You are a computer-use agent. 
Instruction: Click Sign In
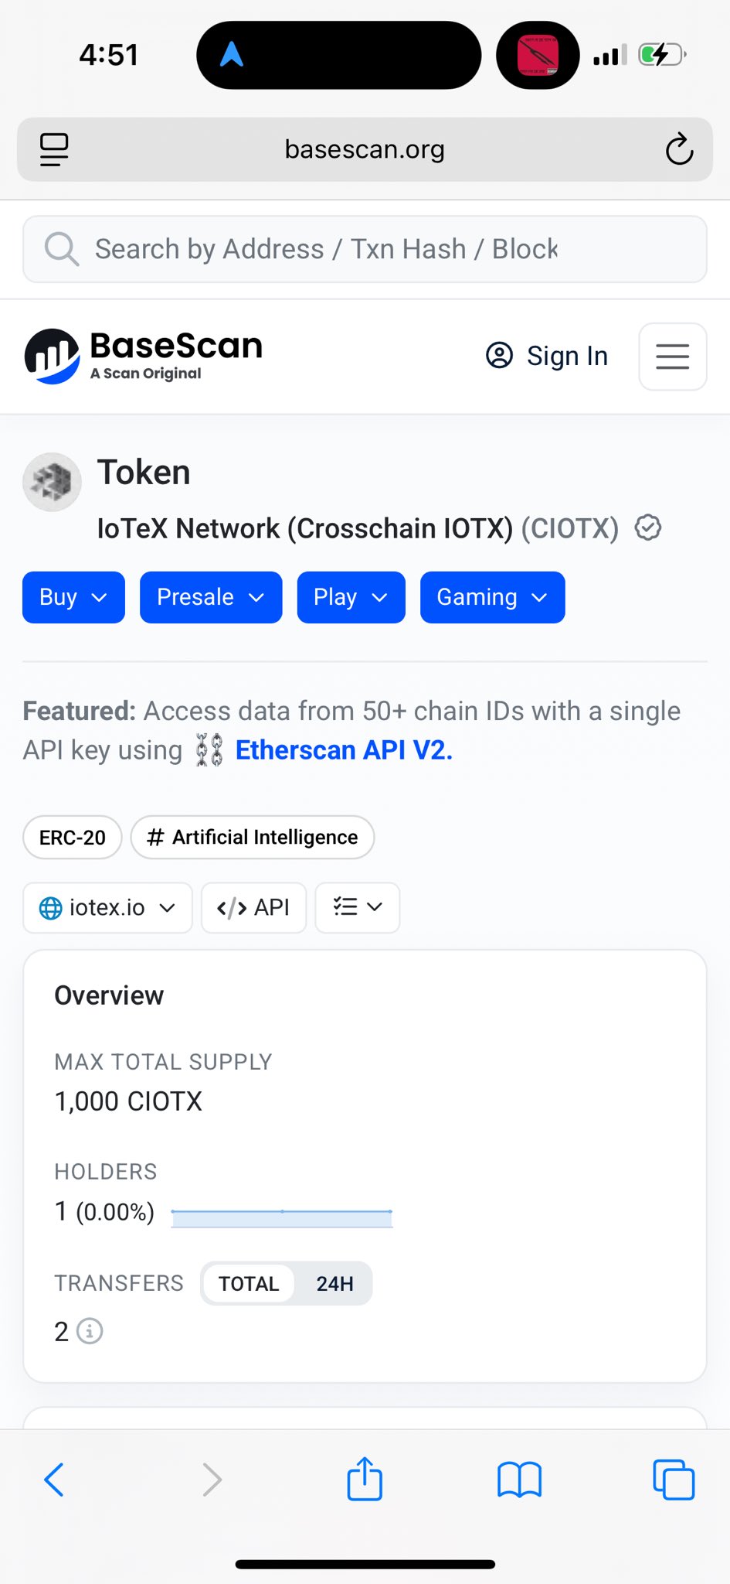click(x=547, y=356)
